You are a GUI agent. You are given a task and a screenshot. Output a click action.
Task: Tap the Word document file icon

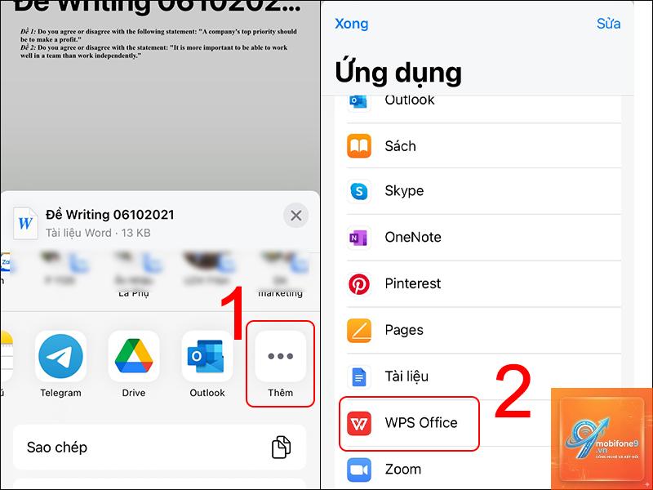pyautogui.click(x=25, y=223)
